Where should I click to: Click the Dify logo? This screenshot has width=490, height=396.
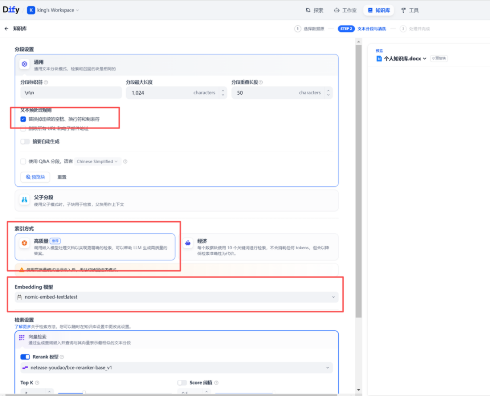pyautogui.click(x=11, y=10)
